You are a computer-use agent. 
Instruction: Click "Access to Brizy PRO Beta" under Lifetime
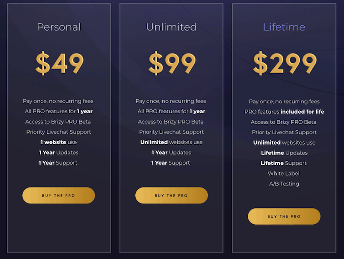pos(284,122)
